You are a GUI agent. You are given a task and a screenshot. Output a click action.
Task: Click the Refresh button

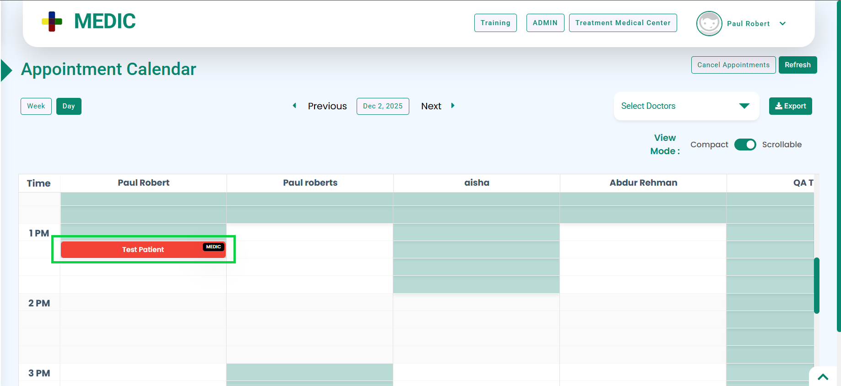(x=798, y=65)
